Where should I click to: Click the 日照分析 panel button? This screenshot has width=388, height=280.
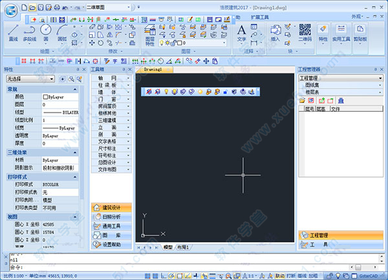111,217
